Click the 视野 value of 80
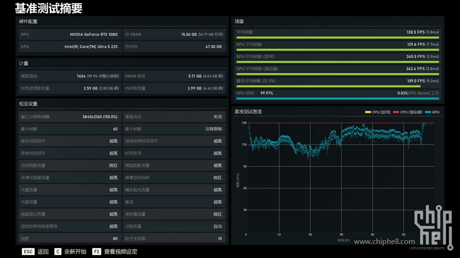 point(115,238)
